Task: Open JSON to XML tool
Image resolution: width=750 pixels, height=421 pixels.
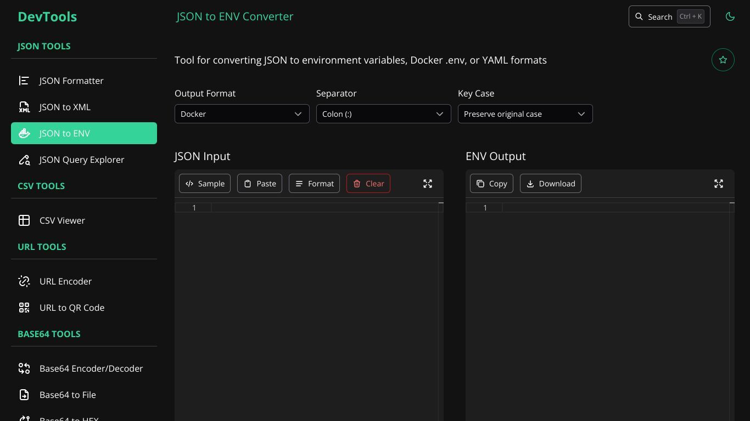Action: click(84, 107)
